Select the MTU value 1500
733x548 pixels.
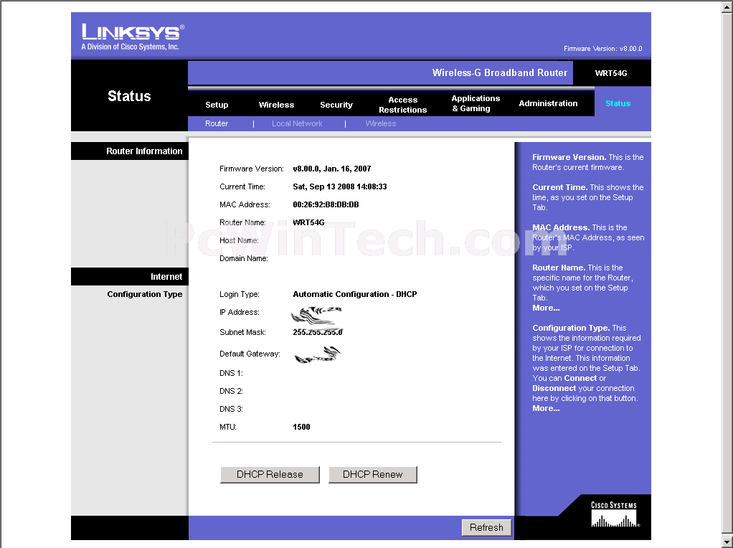301,427
